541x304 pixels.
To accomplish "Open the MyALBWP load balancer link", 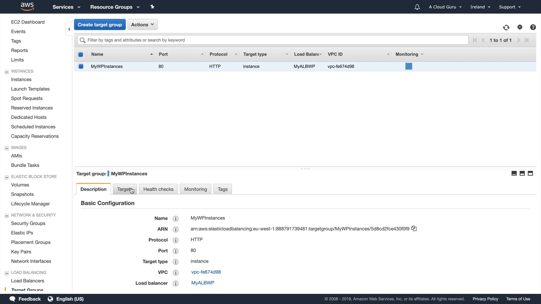I will [x=203, y=283].
